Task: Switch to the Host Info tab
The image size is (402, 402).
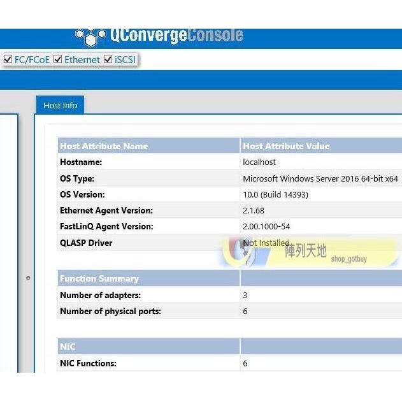Action: (60, 105)
